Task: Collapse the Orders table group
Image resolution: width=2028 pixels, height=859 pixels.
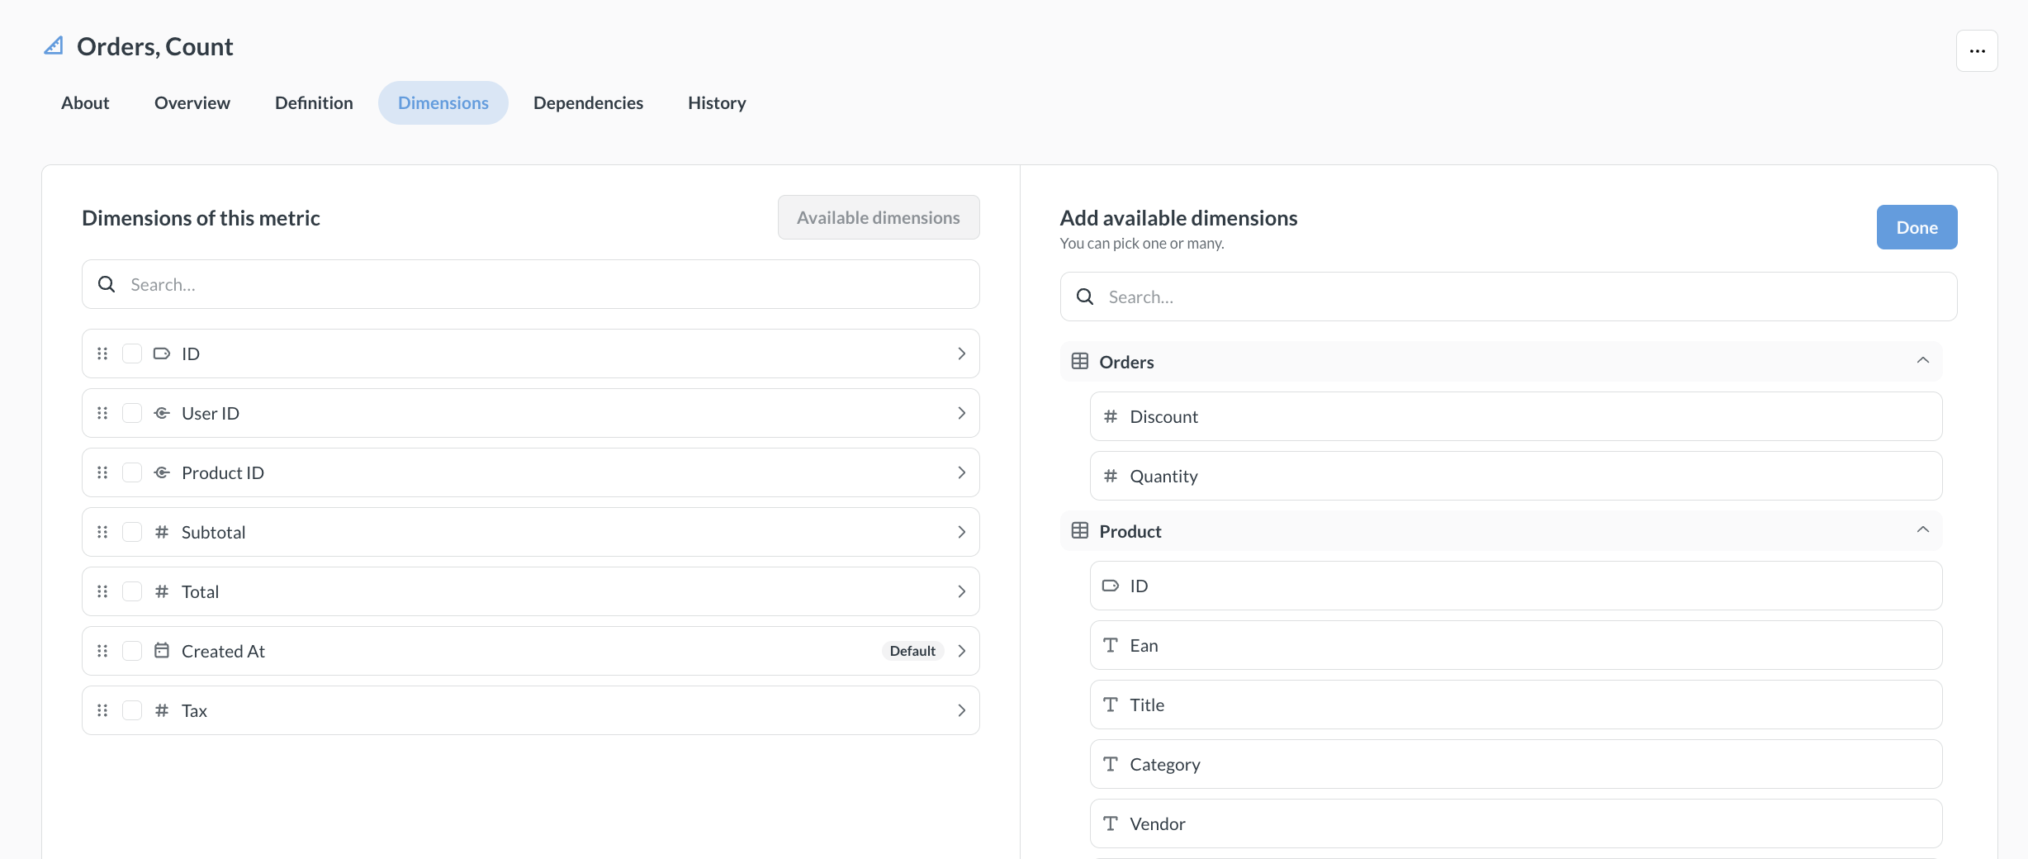Action: point(1922,361)
